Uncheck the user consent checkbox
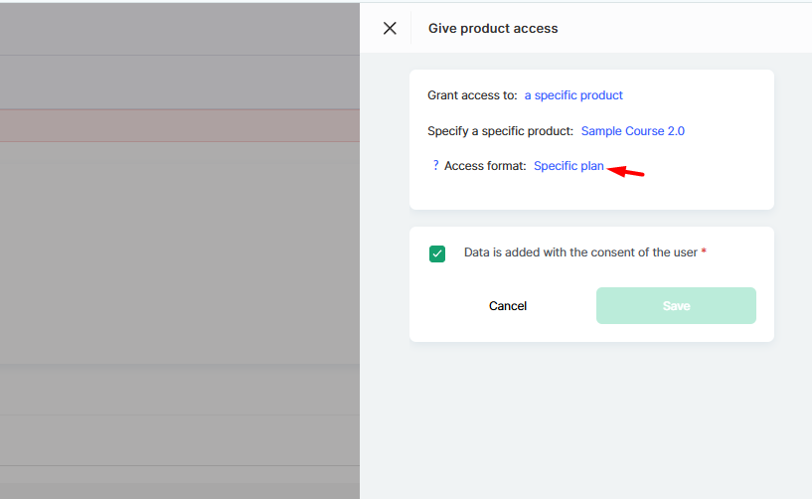Image resolution: width=812 pixels, height=499 pixels. (437, 253)
